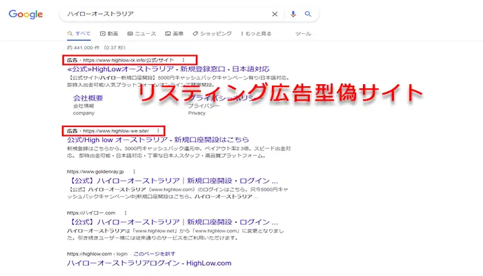The height and width of the screenshot is (276, 483).
Task: Click the https://ハイロー.com URL text
Action: click(91, 213)
